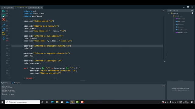Toggle breakpoint on the 'Hello World' escreva line
Image resolution: width=195 pixels, height=109 pixels.
point(7,21)
